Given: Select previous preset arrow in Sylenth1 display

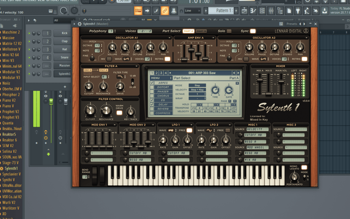Looking at the screenshot, I should (x=234, y=73).
